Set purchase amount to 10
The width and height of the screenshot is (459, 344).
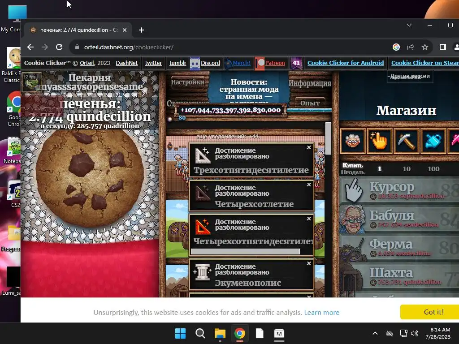pyautogui.click(x=406, y=169)
